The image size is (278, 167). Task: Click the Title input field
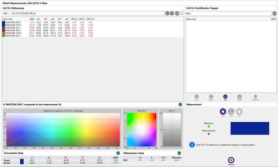point(231,14)
